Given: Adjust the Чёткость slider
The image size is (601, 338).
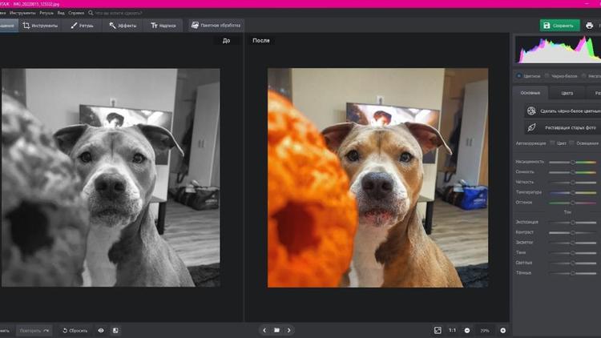Looking at the screenshot, I should tap(573, 183).
